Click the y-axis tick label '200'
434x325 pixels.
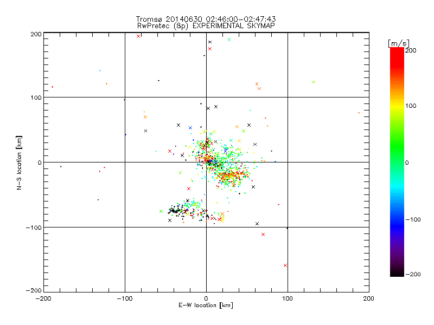[36, 34]
